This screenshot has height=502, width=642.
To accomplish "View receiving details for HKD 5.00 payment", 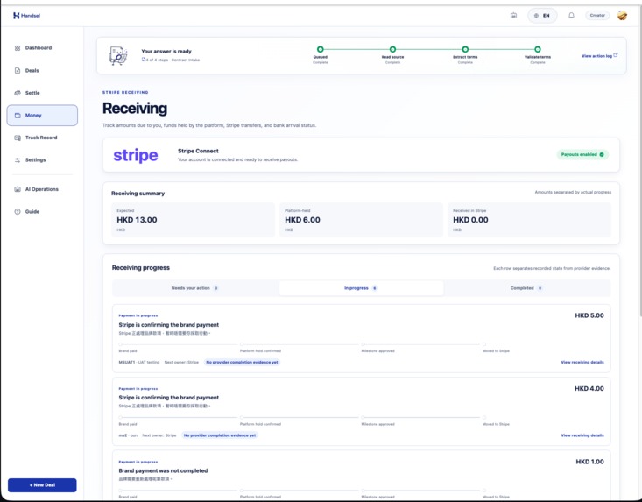I will 582,363.
